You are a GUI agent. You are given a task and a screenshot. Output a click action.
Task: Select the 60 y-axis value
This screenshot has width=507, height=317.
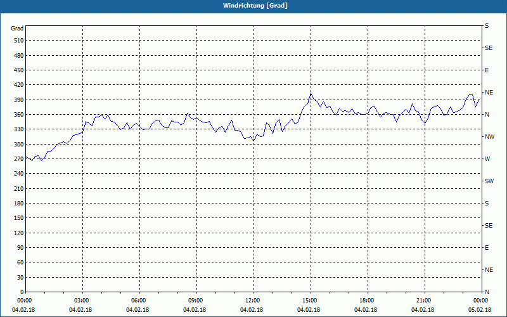(x=20, y=262)
